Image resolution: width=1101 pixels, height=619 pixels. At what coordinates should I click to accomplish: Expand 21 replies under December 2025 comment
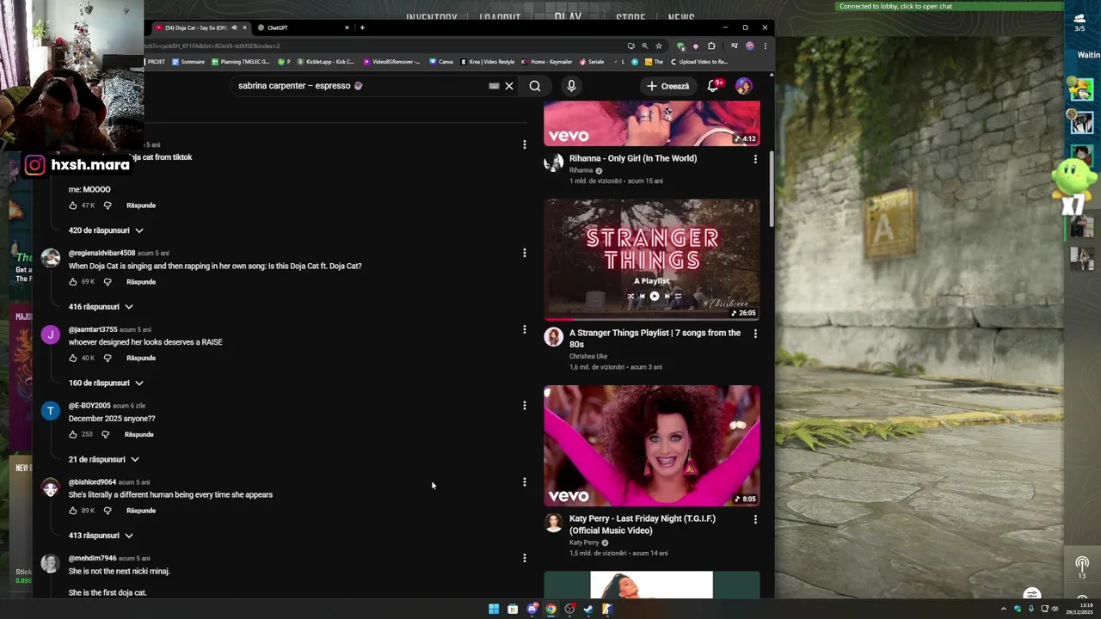pyautogui.click(x=103, y=459)
